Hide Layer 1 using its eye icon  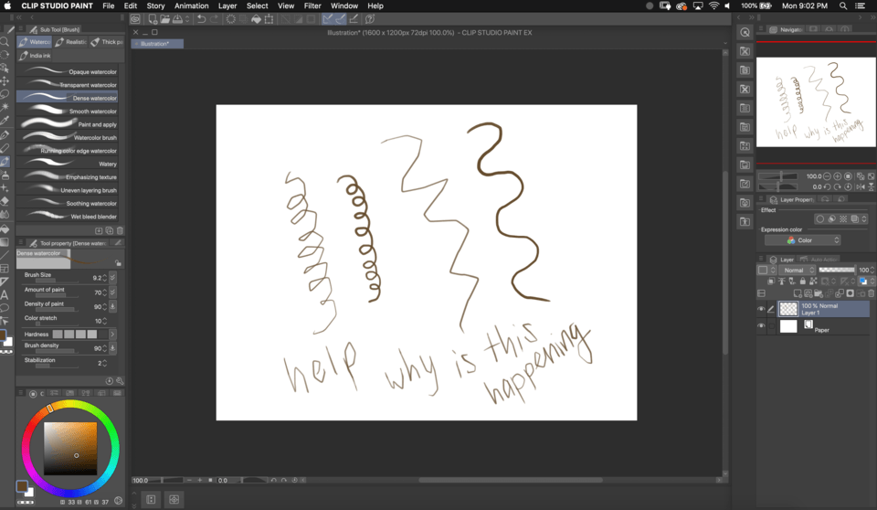pyautogui.click(x=761, y=309)
